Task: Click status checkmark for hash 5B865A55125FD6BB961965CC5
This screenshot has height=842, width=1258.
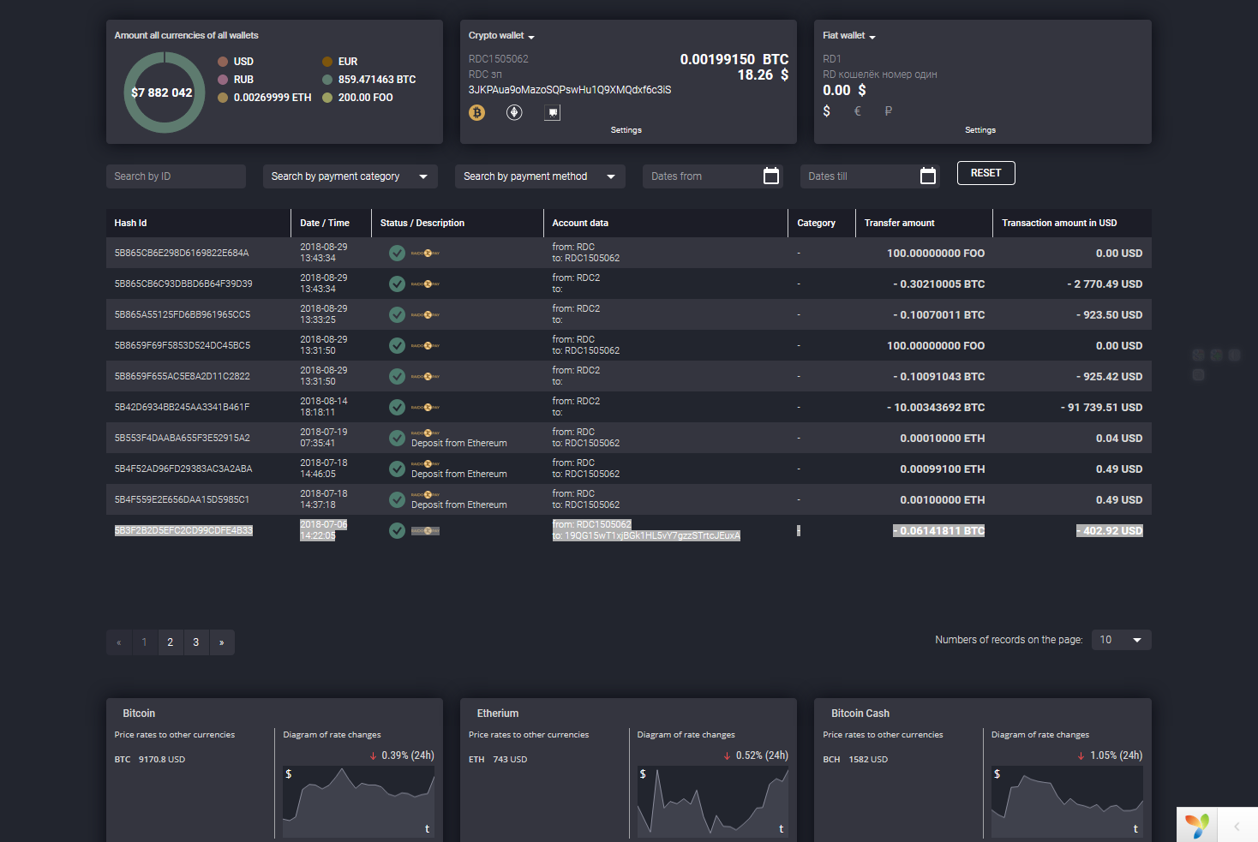Action: click(397, 314)
